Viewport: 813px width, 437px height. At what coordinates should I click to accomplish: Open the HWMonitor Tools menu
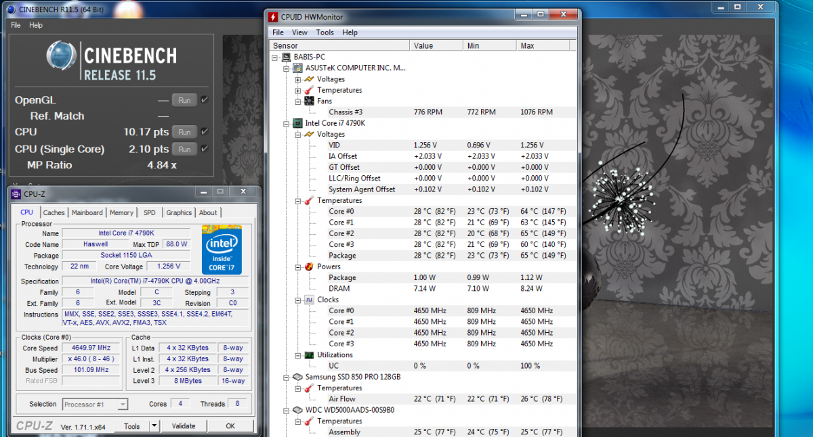(325, 32)
